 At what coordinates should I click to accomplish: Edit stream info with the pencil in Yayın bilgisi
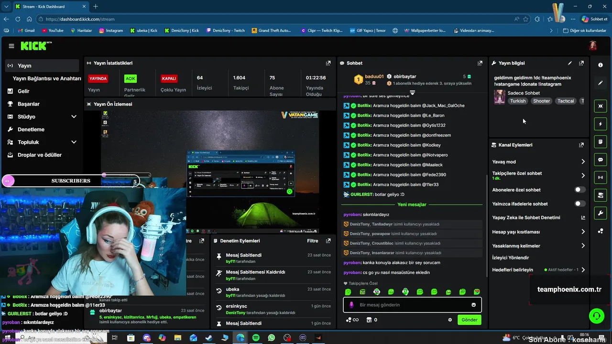(x=570, y=63)
